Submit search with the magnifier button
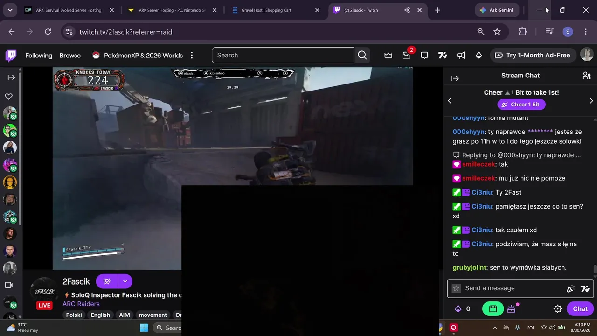 point(362,55)
